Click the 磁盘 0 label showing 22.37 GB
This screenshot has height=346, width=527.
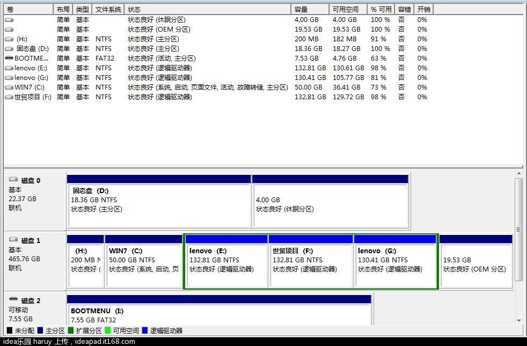click(x=35, y=201)
